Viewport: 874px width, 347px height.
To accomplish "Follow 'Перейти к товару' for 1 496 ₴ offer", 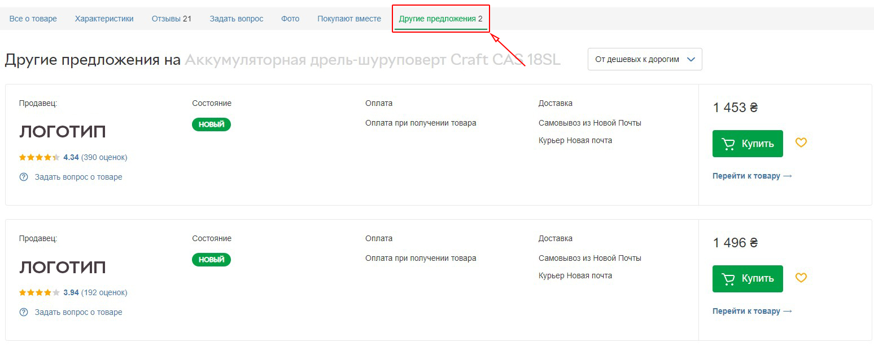I will pyautogui.click(x=752, y=311).
